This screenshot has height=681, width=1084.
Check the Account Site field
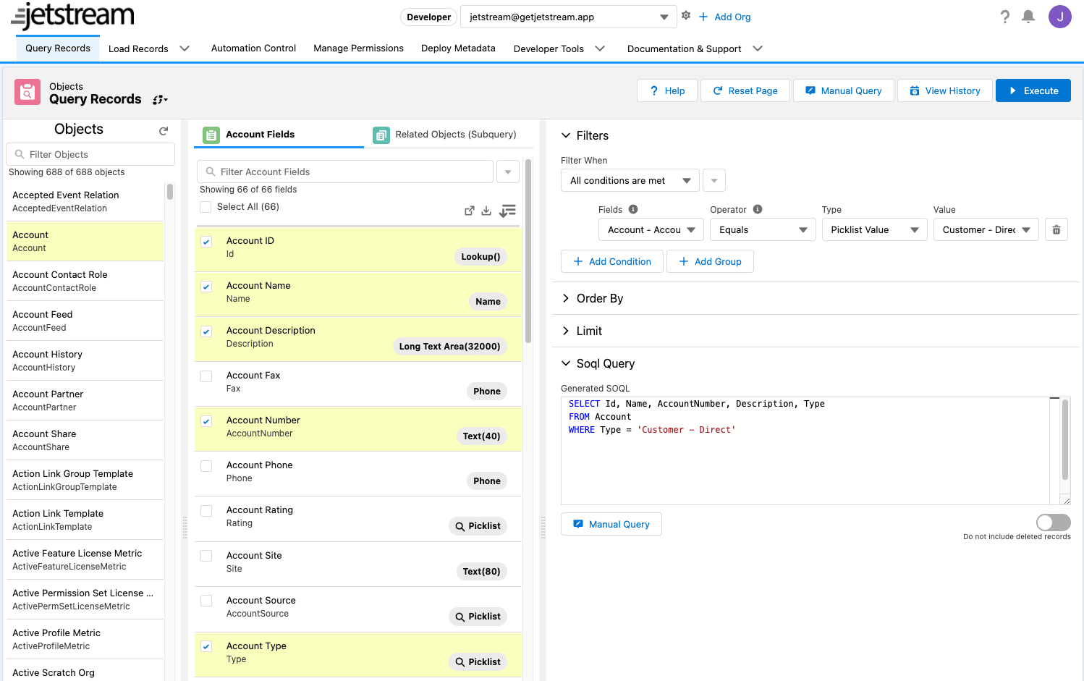click(206, 556)
